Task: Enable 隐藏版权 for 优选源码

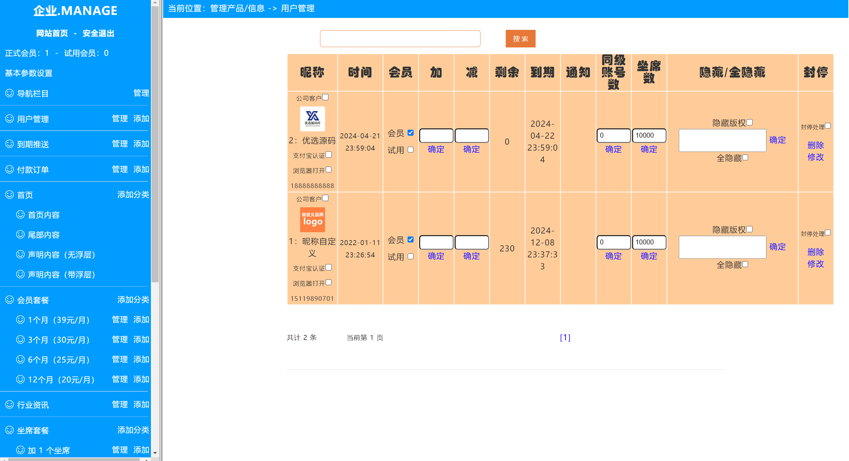Action: coord(750,122)
